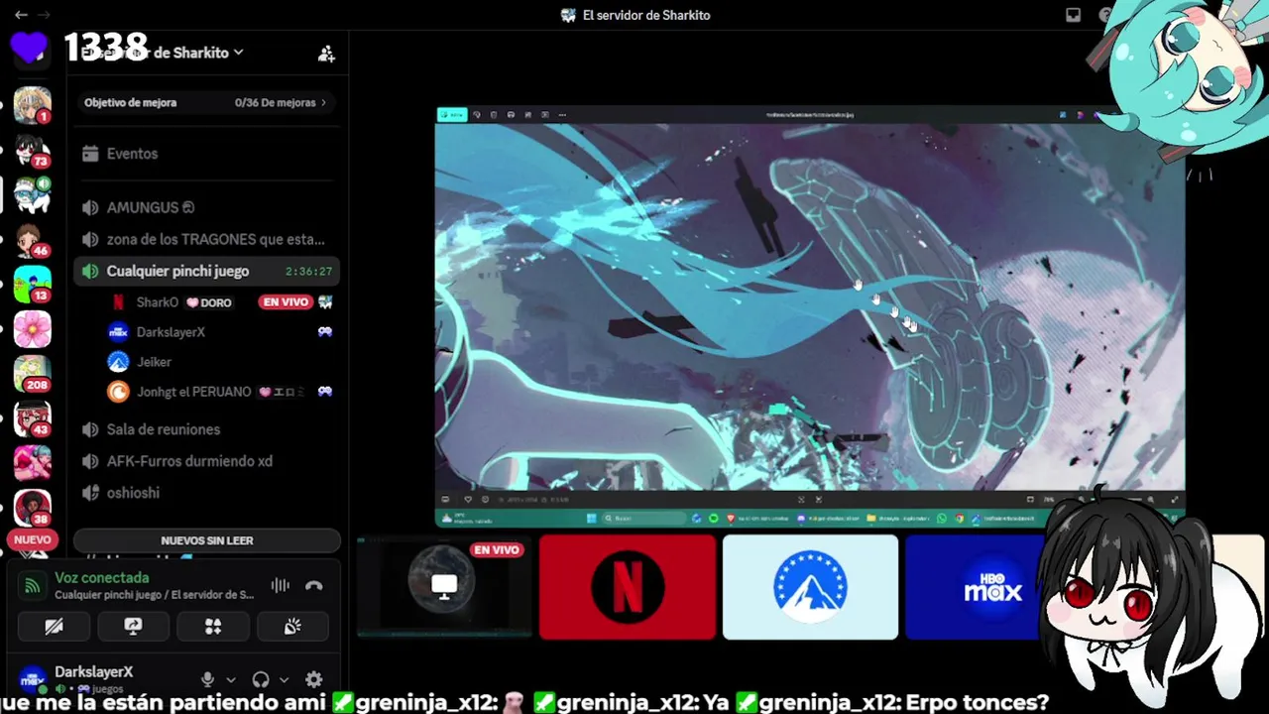
Task: Click the 0/36 De mejoras text
Action: [x=275, y=102]
